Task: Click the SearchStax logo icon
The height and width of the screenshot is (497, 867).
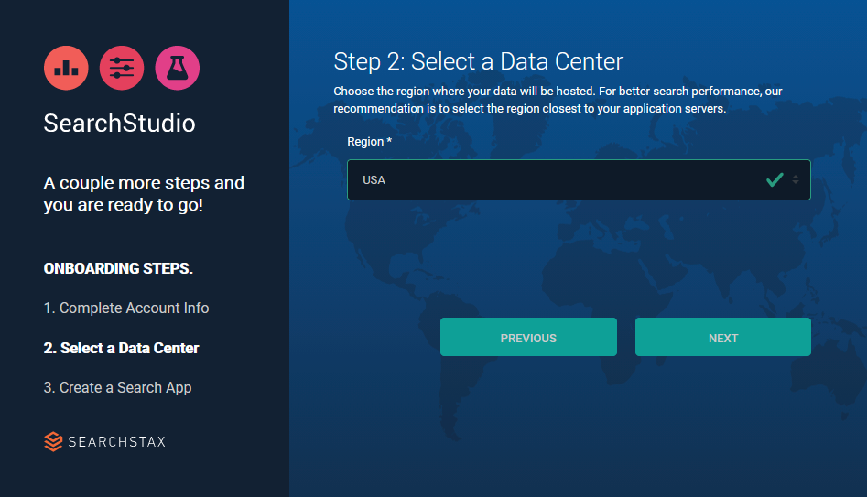Action: [x=53, y=441]
